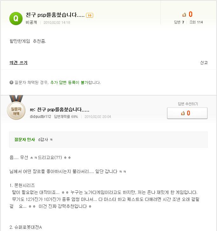This screenshot has height=231, width=217.
Task: Open the 의견 쓰기 comment link
Action: [18, 63]
